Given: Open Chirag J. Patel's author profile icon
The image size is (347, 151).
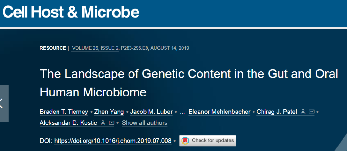Looking at the screenshot, I should point(303,112).
